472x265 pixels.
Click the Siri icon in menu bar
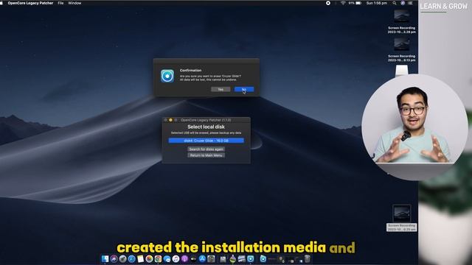tap(403, 3)
